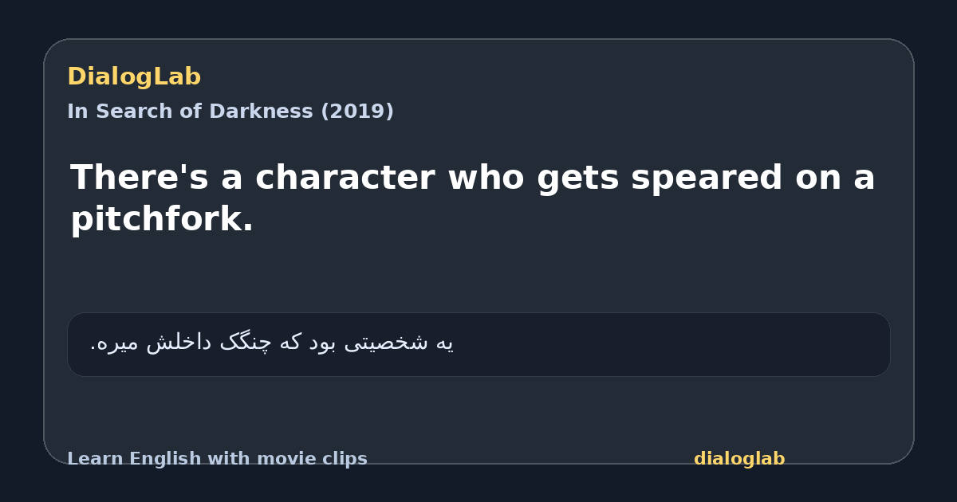
Task: Select the Persian word شخصیتی
Action: click(x=393, y=343)
